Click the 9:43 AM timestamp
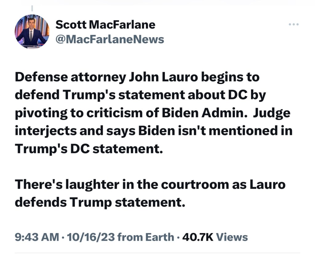Viewport: 315px width, 257px height. click(37, 237)
